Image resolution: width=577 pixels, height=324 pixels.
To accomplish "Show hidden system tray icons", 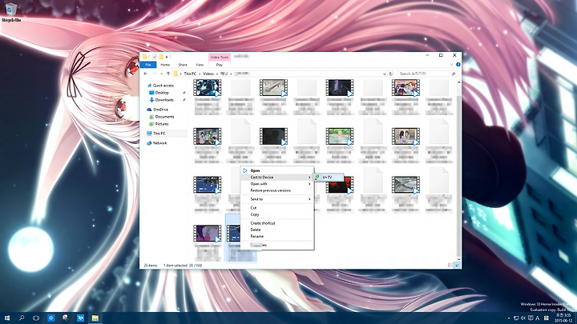I will [x=509, y=318].
